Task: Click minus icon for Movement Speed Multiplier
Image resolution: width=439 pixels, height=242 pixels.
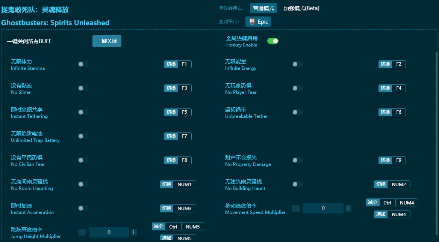Action: (x=296, y=208)
